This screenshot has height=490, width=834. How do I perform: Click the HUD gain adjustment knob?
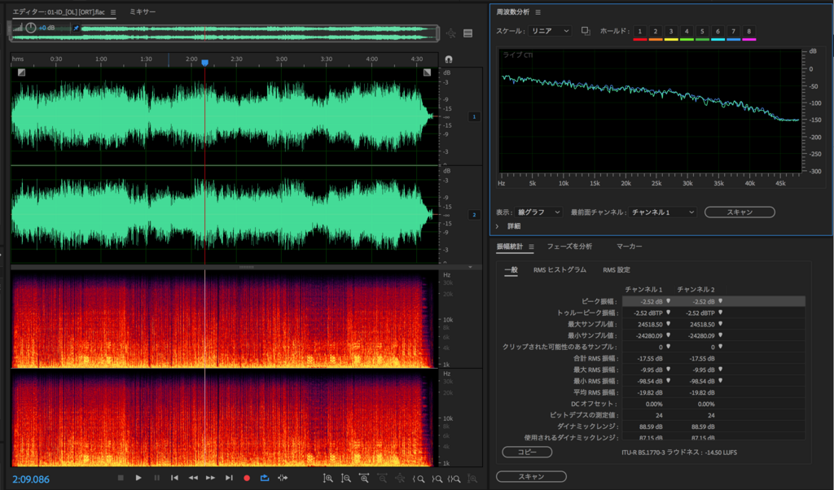31,28
